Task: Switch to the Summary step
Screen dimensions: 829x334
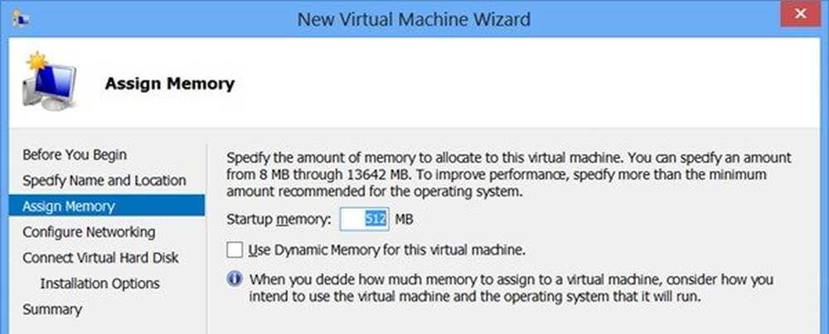Action: coord(52,309)
